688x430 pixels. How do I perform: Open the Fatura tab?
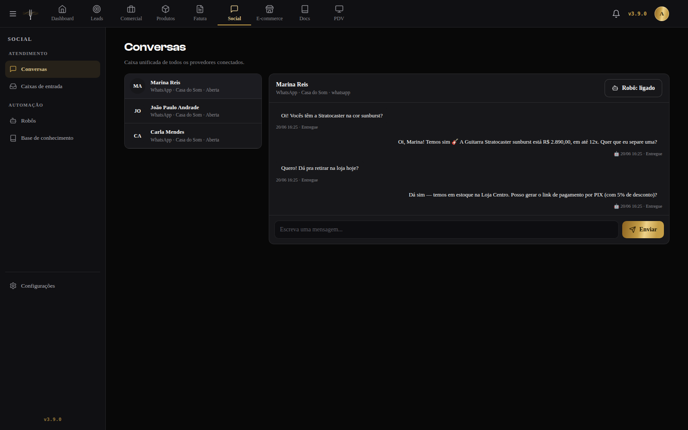click(200, 13)
